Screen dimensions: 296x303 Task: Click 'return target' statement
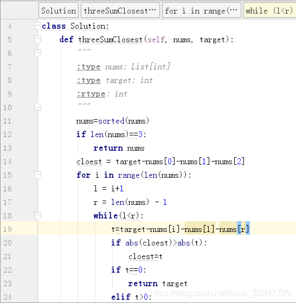coord(158,283)
